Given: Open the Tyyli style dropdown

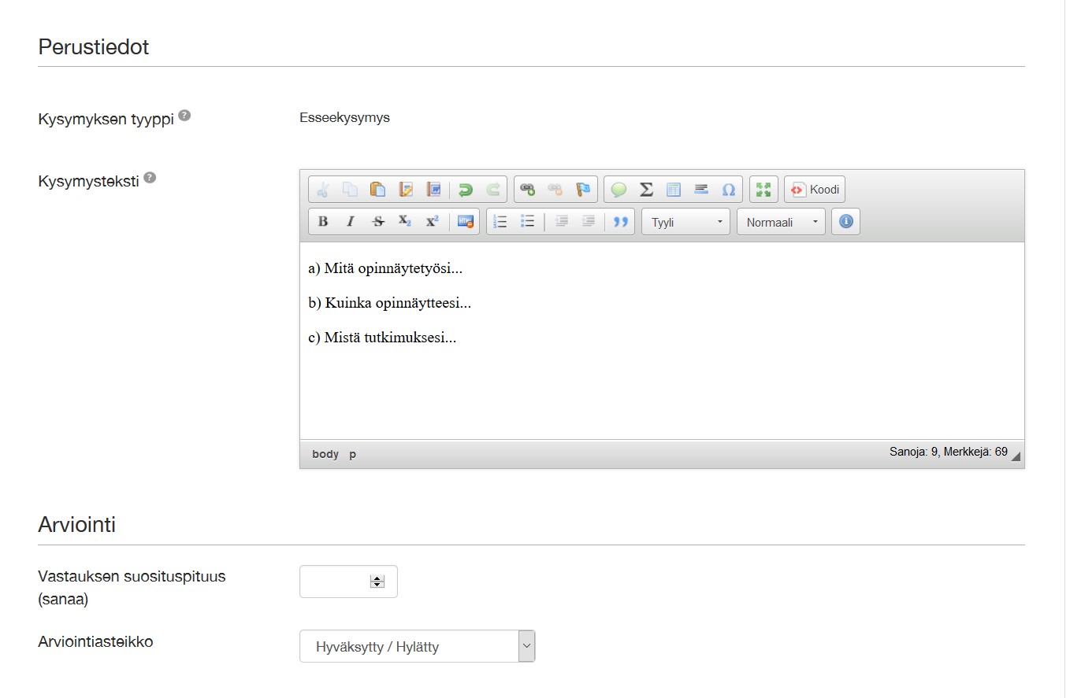Looking at the screenshot, I should [686, 222].
